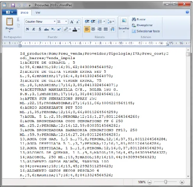Screen dimensions: 193x187
Task: Click the line starting '12;AGUA DESTILADA, 1 L.'
Action: coord(92,148)
